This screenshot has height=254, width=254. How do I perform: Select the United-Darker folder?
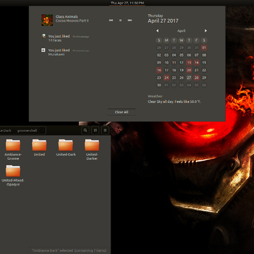tap(92, 149)
